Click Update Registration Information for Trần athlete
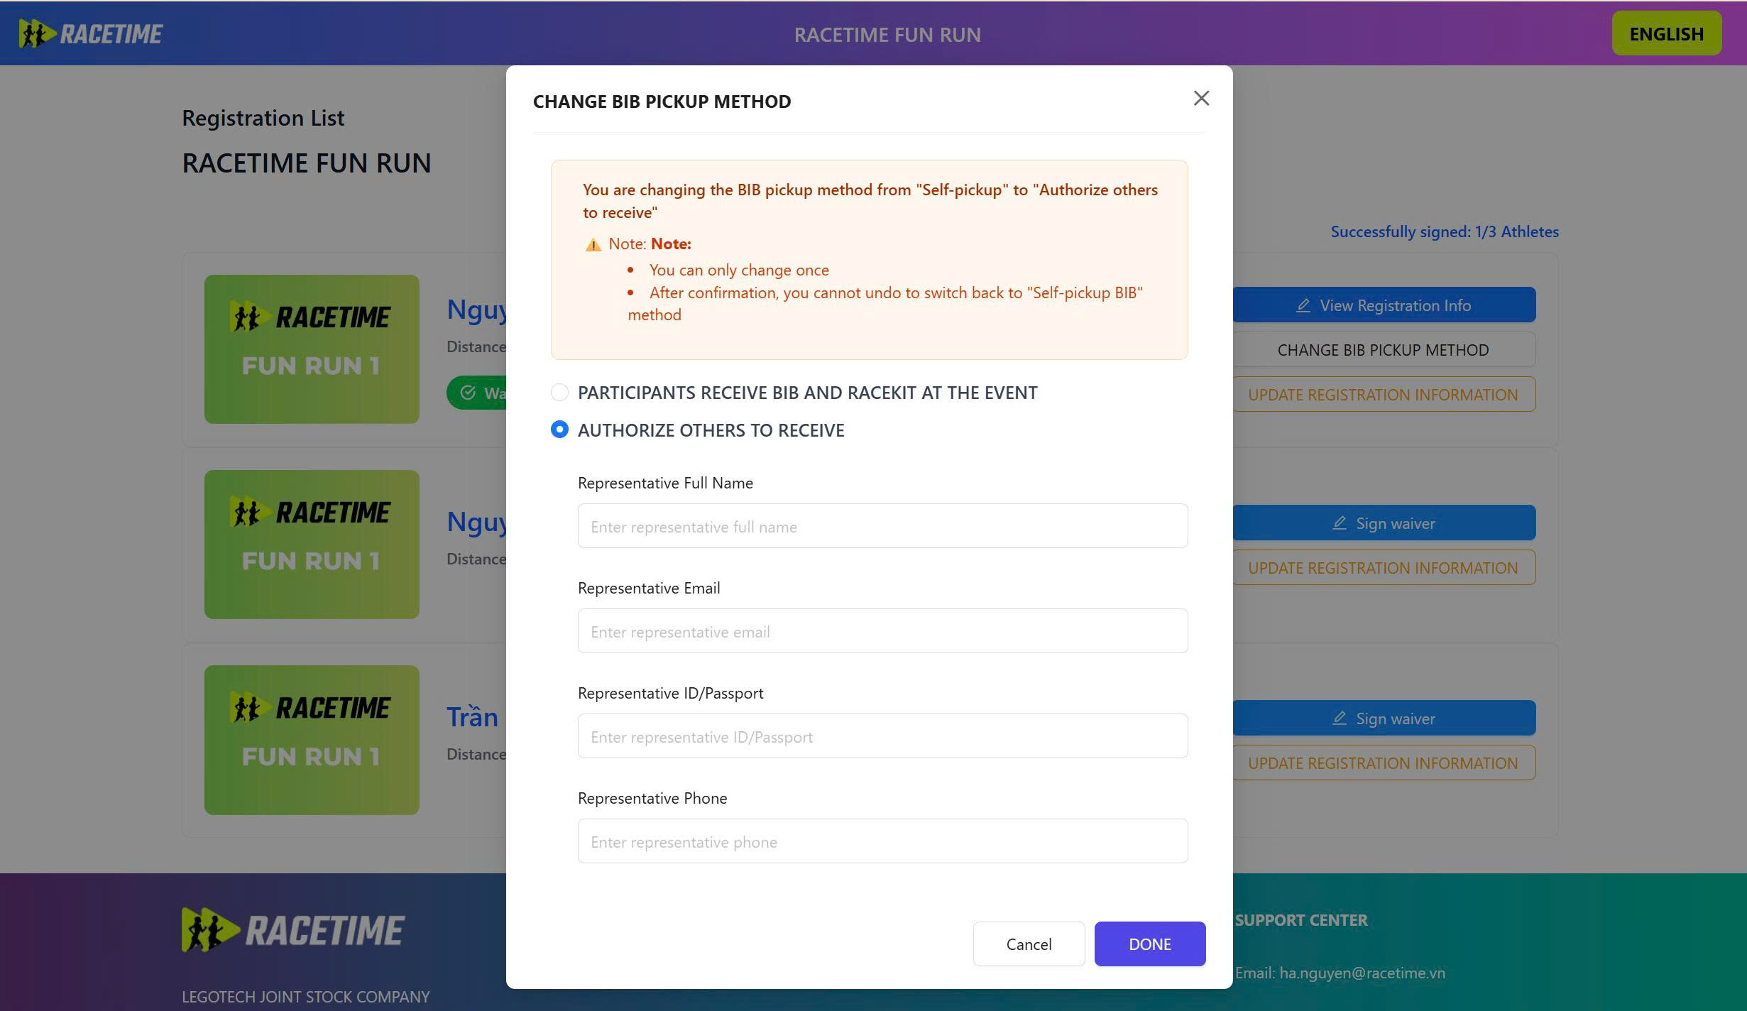This screenshot has height=1011, width=1747. (1384, 763)
